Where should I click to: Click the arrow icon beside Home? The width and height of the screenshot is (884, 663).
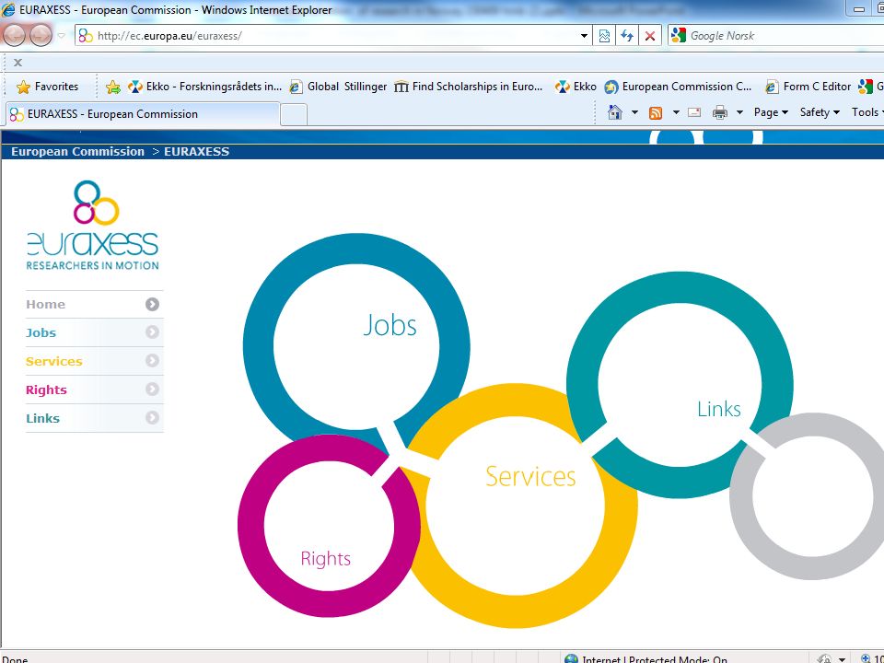pos(152,305)
